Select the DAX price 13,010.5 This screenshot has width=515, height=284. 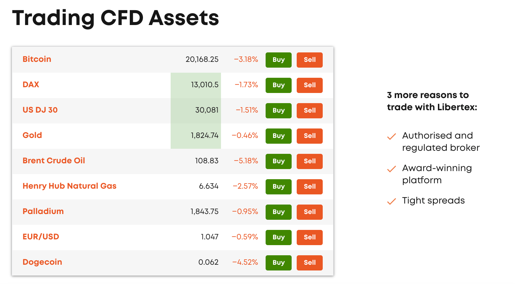pos(204,85)
